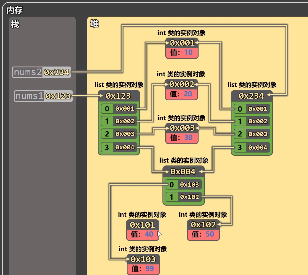Select the 栈 stack panel label
Image resolution: width=308 pixels, height=275 pixels.
pyautogui.click(x=15, y=25)
